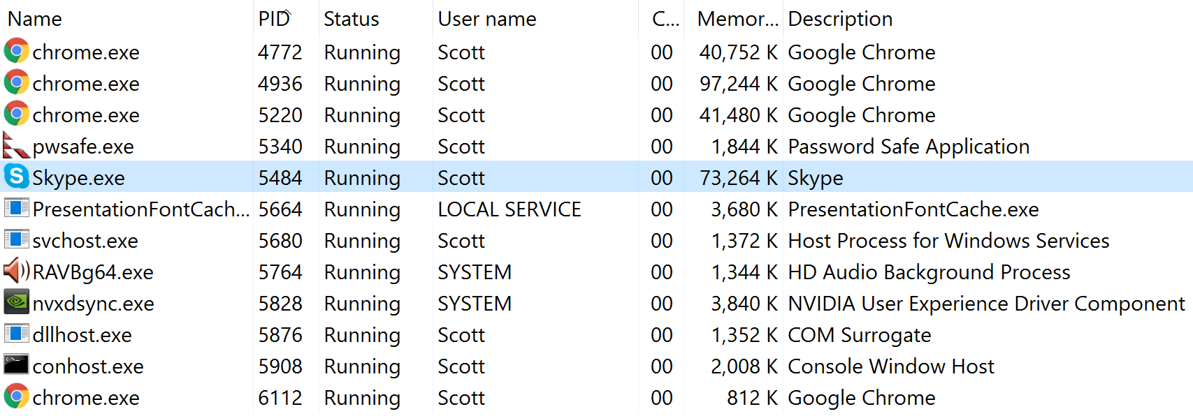Click the Password Safe Application description
Screen dimensions: 1193x416
909,147
